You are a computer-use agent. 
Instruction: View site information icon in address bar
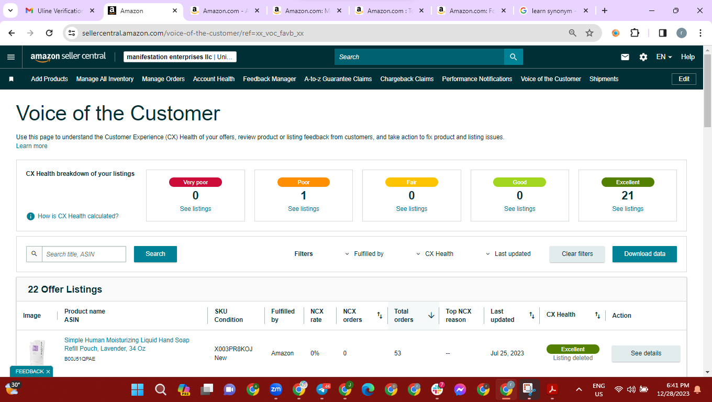(72, 33)
